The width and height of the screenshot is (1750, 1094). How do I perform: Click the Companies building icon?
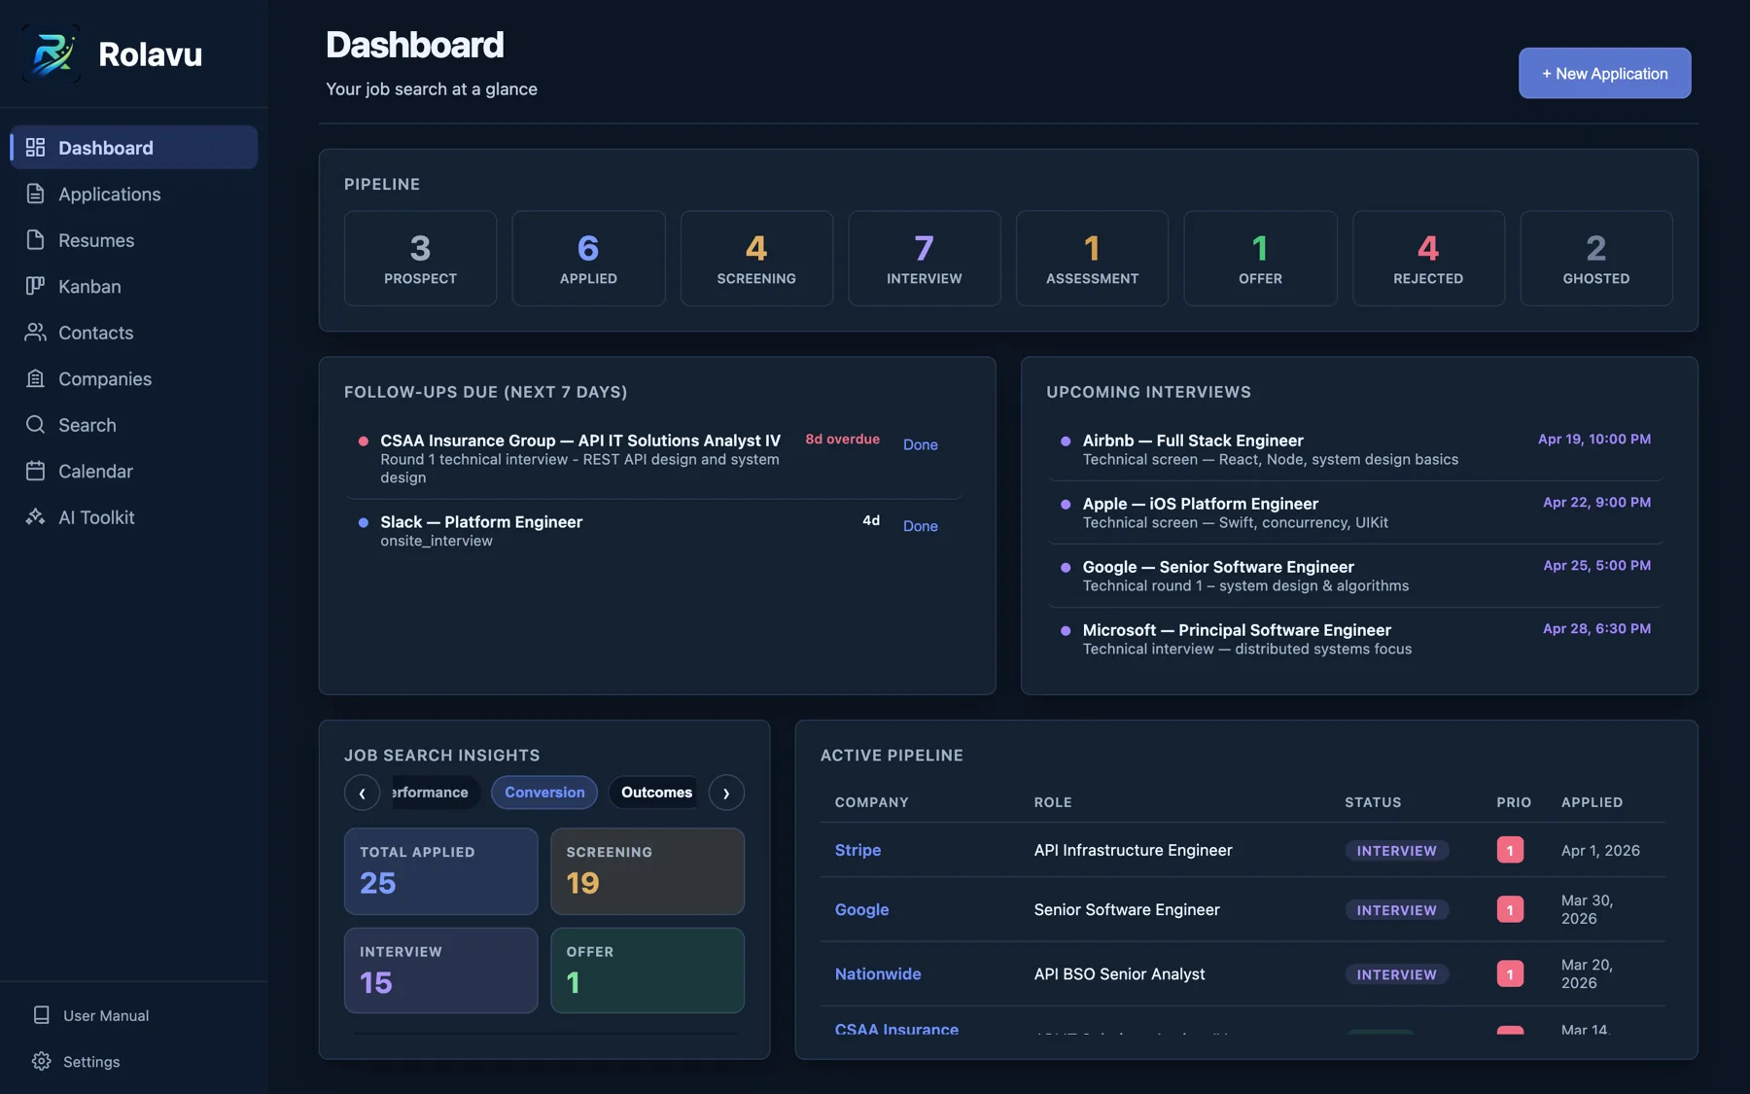[x=35, y=378]
